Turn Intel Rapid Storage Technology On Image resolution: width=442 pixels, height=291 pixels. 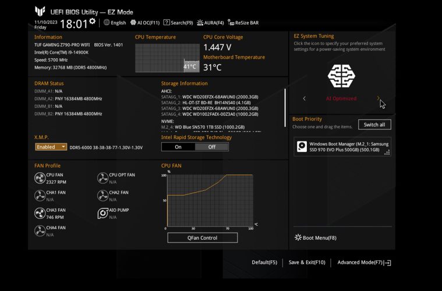[x=178, y=147]
